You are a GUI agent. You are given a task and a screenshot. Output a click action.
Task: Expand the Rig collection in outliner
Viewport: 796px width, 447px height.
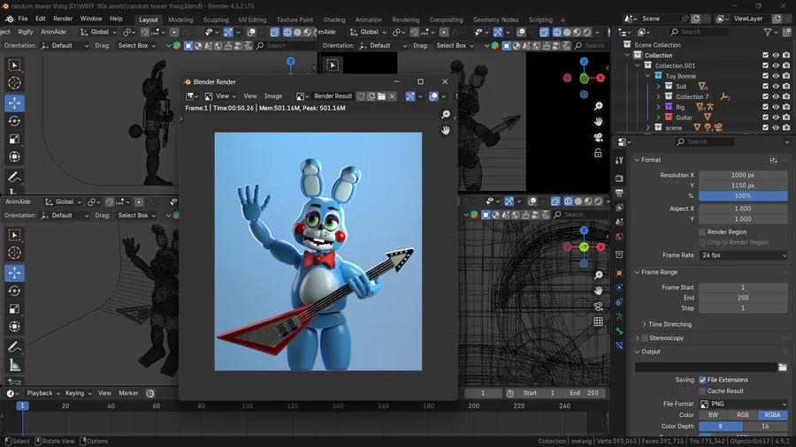658,107
